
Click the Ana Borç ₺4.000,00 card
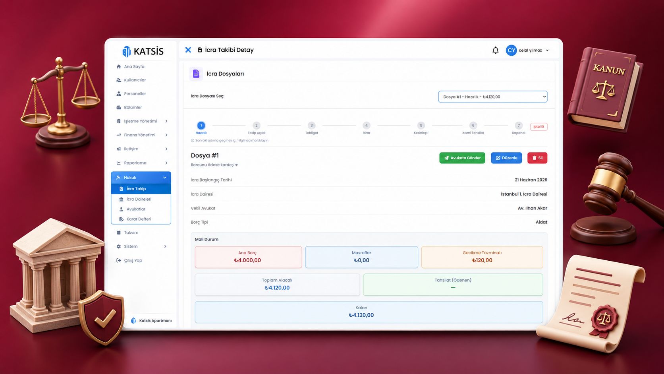coord(248,257)
